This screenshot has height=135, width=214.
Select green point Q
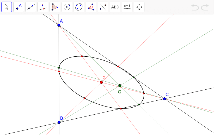(x=120, y=86)
